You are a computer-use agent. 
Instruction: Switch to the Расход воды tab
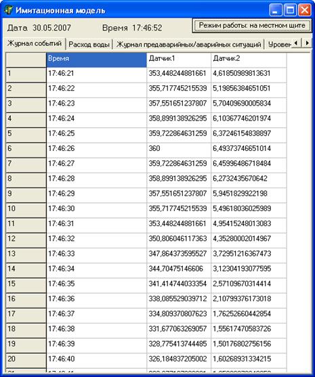tap(89, 44)
